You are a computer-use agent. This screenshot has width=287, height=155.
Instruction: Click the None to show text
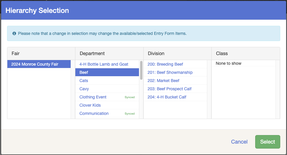[228, 63]
